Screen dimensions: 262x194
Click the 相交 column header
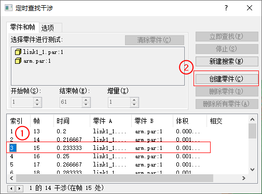point(228,121)
